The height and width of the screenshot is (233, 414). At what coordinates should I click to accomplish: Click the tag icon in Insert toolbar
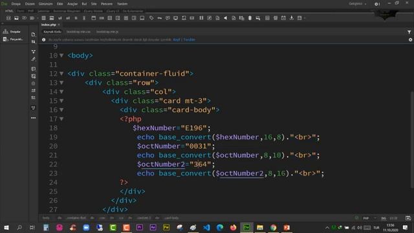pyautogui.click(x=151, y=18)
